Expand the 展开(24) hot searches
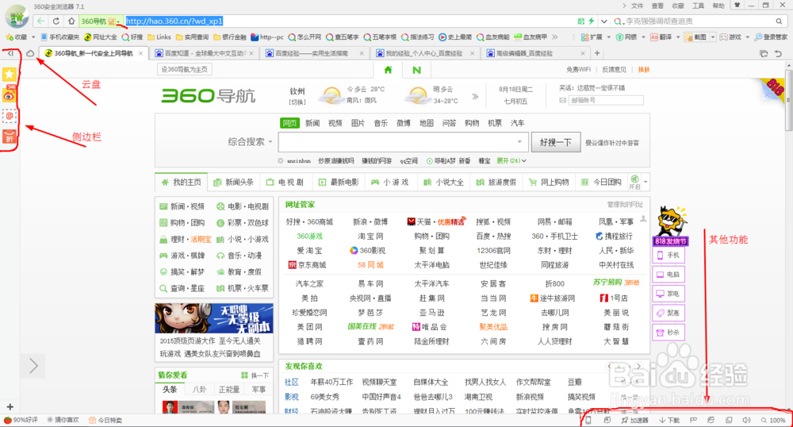Screen dimensions: 793x427 (x=511, y=161)
